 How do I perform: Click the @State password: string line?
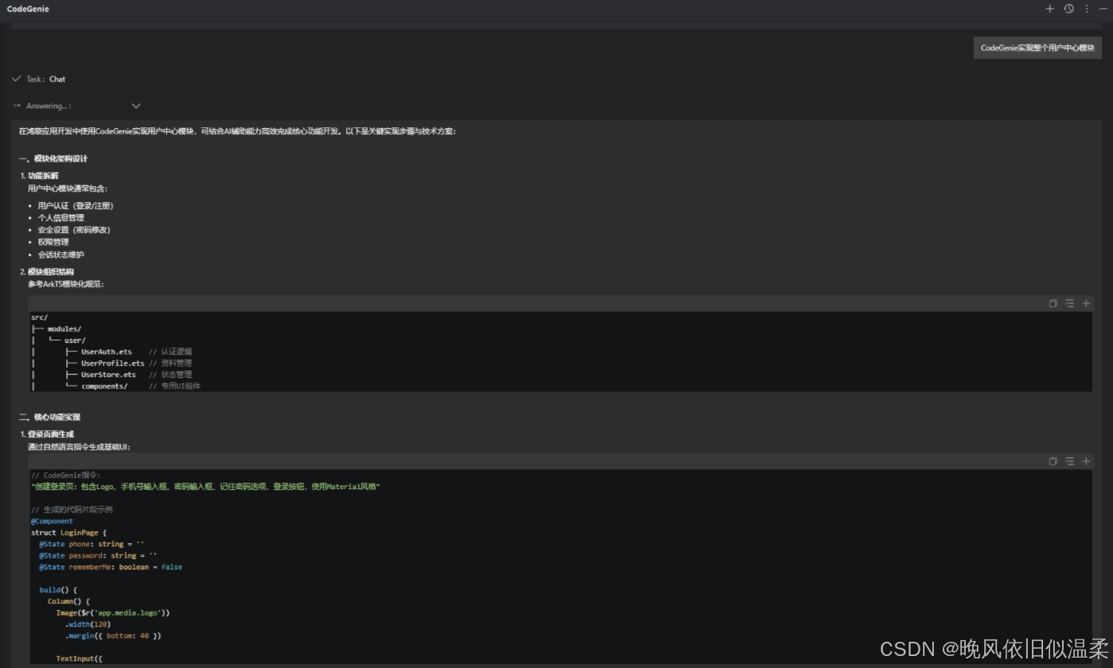pyautogui.click(x=98, y=555)
